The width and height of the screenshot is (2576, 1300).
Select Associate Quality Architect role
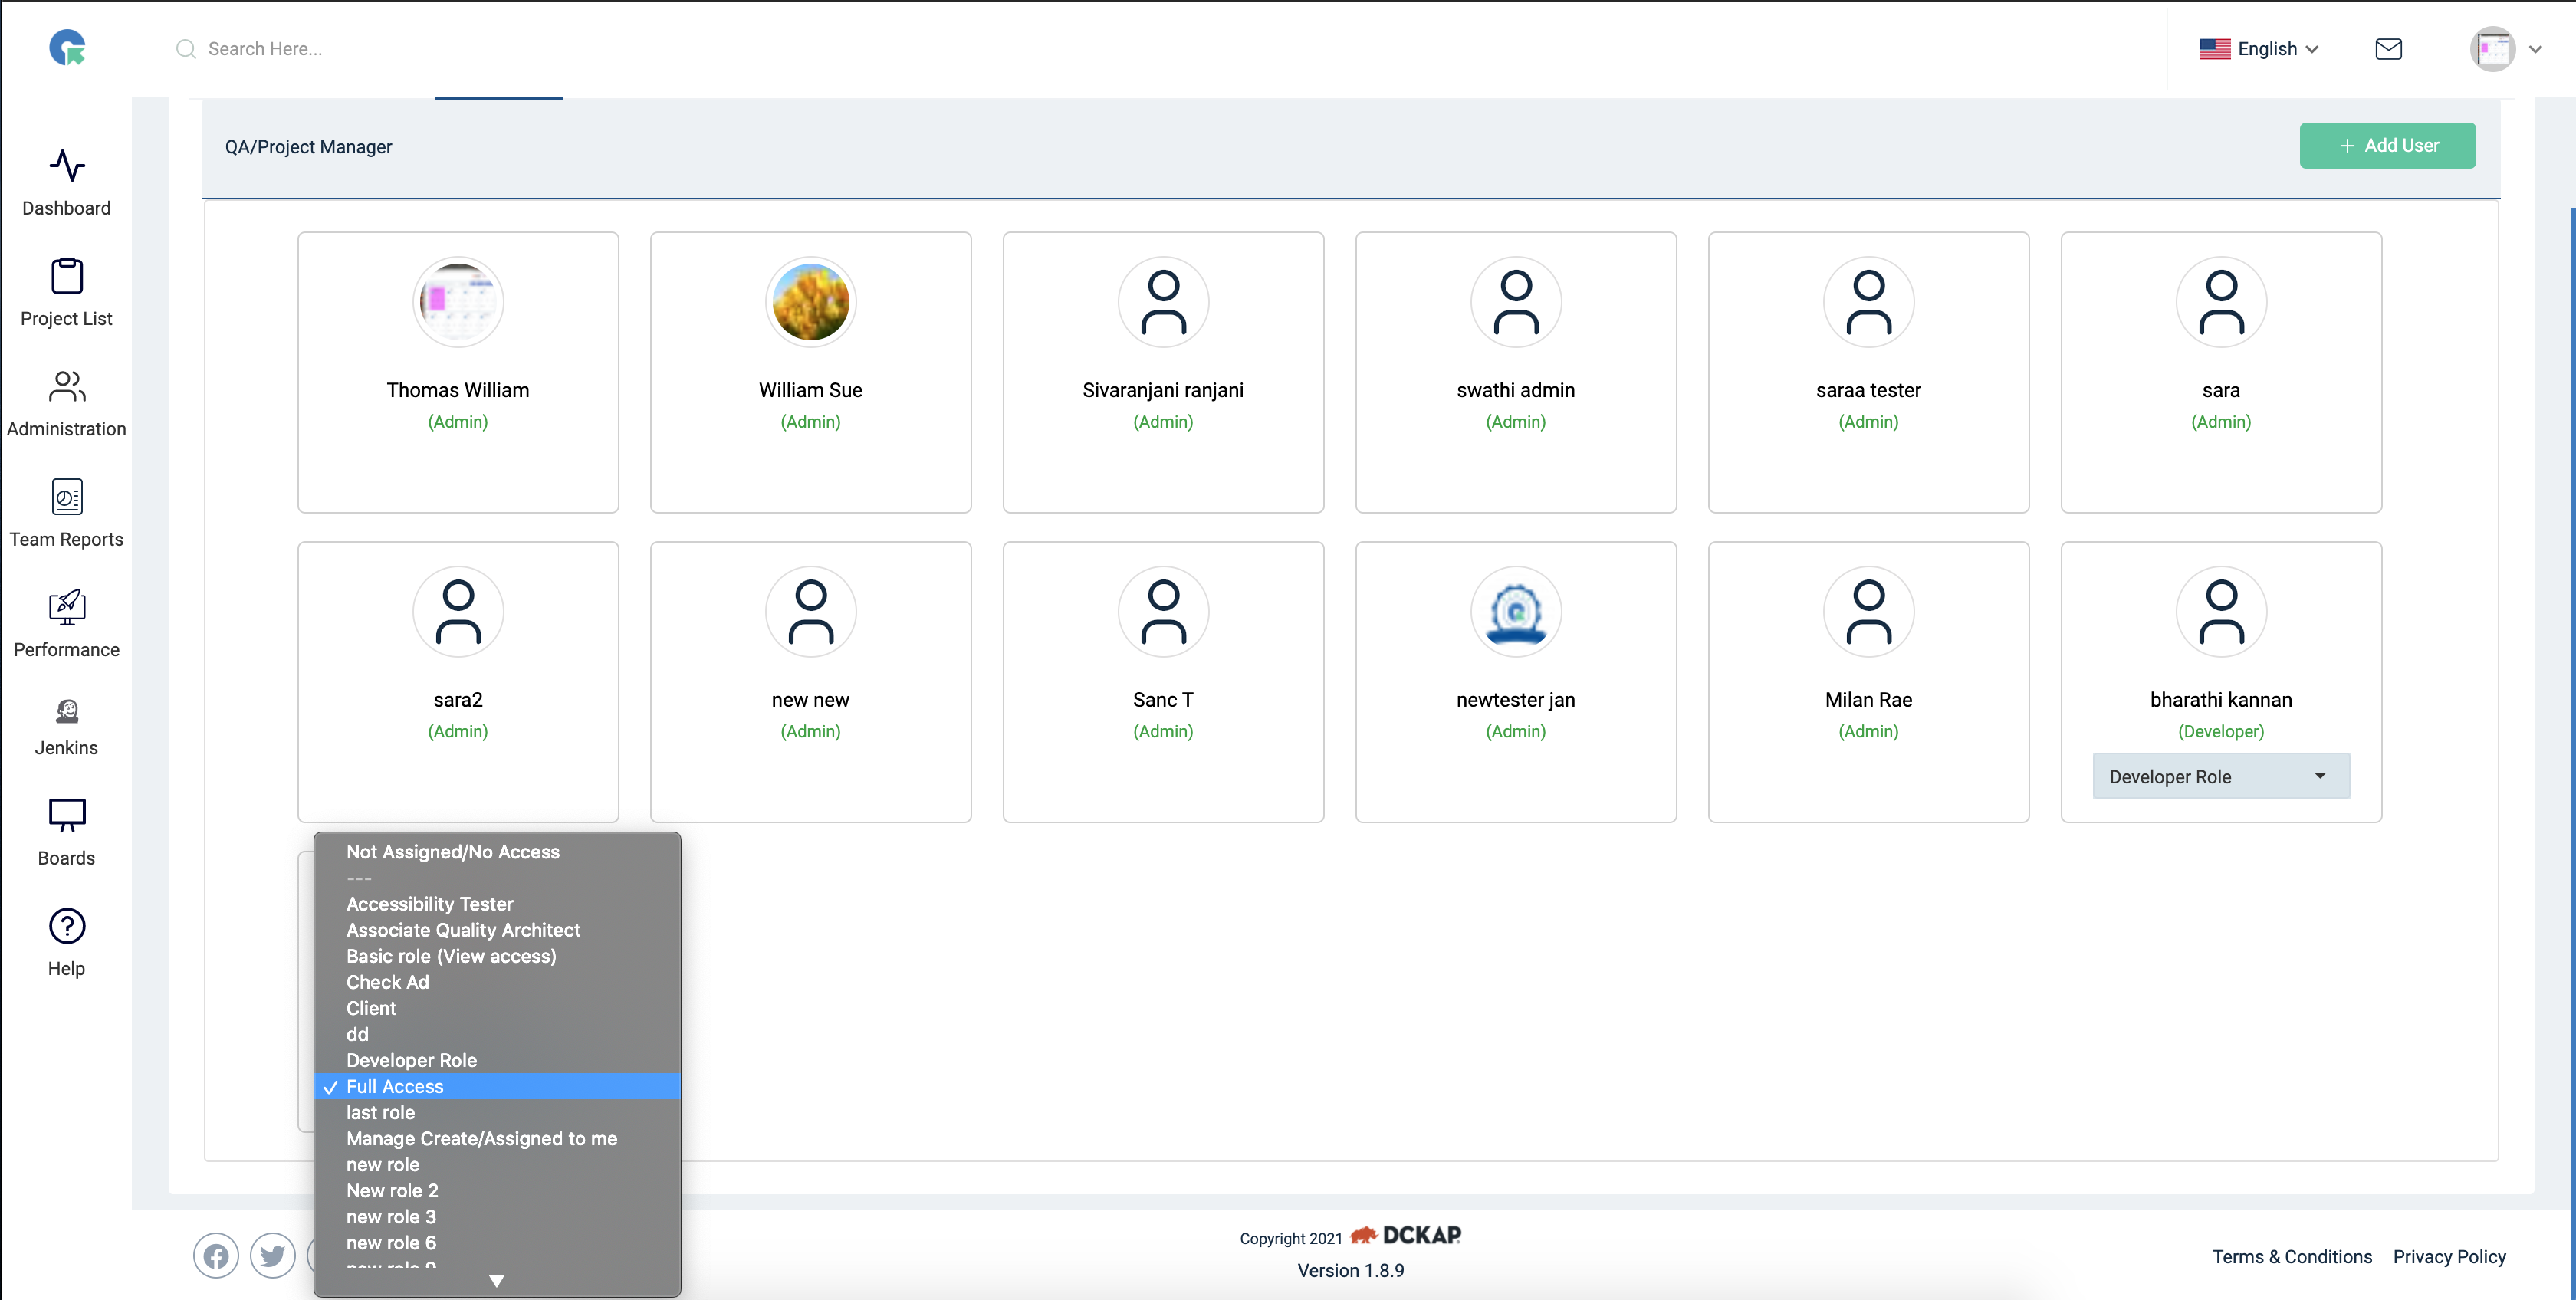tap(497, 930)
